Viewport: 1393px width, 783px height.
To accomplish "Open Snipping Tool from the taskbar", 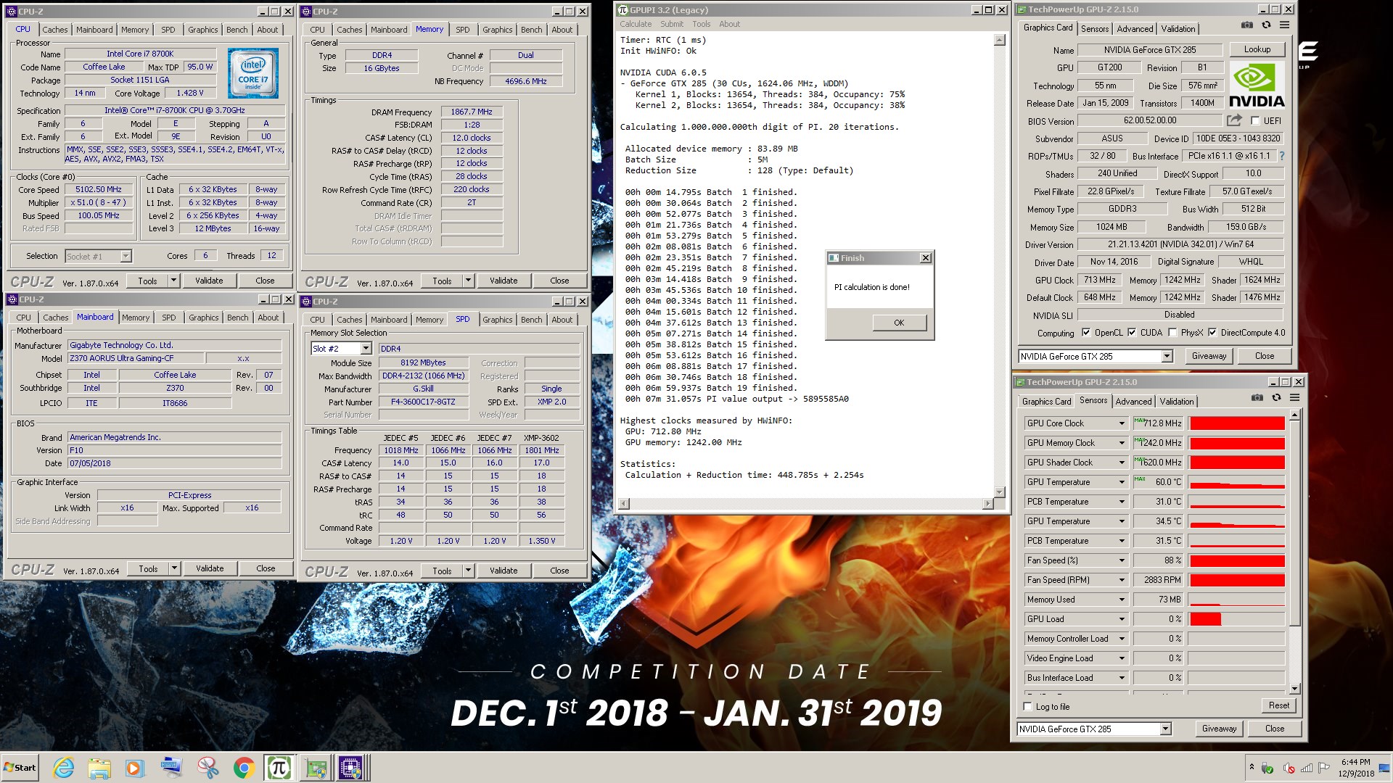I will [207, 768].
